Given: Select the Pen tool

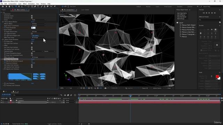Looking at the screenshot, I should (35, 7).
